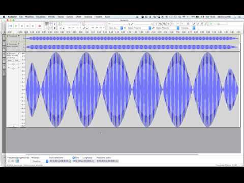Viewport: 244px width, 183px height.
Task: Click the Silence audio icon
Action: point(173,24)
